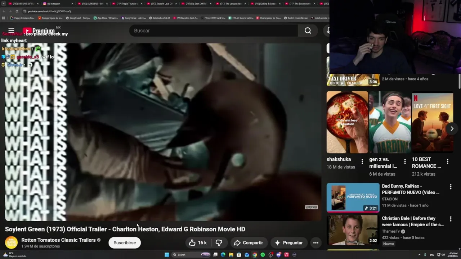The image size is (461, 259).
Task: Open options menu for 10 BEST ROMANCE short
Action: click(448, 162)
